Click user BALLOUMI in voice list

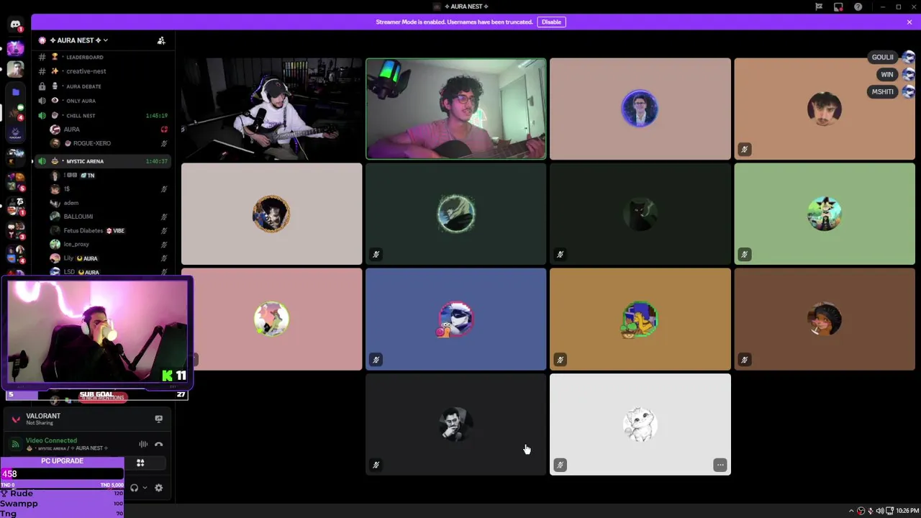click(109, 217)
